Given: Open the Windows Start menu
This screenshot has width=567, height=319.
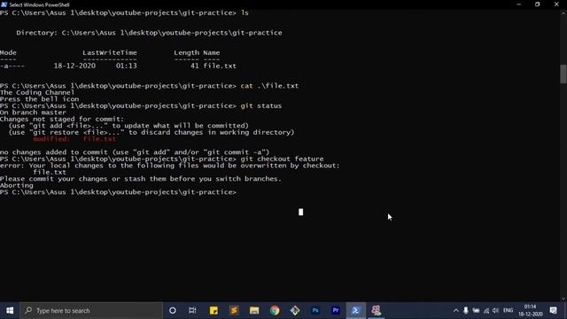Looking at the screenshot, I should [x=10, y=310].
